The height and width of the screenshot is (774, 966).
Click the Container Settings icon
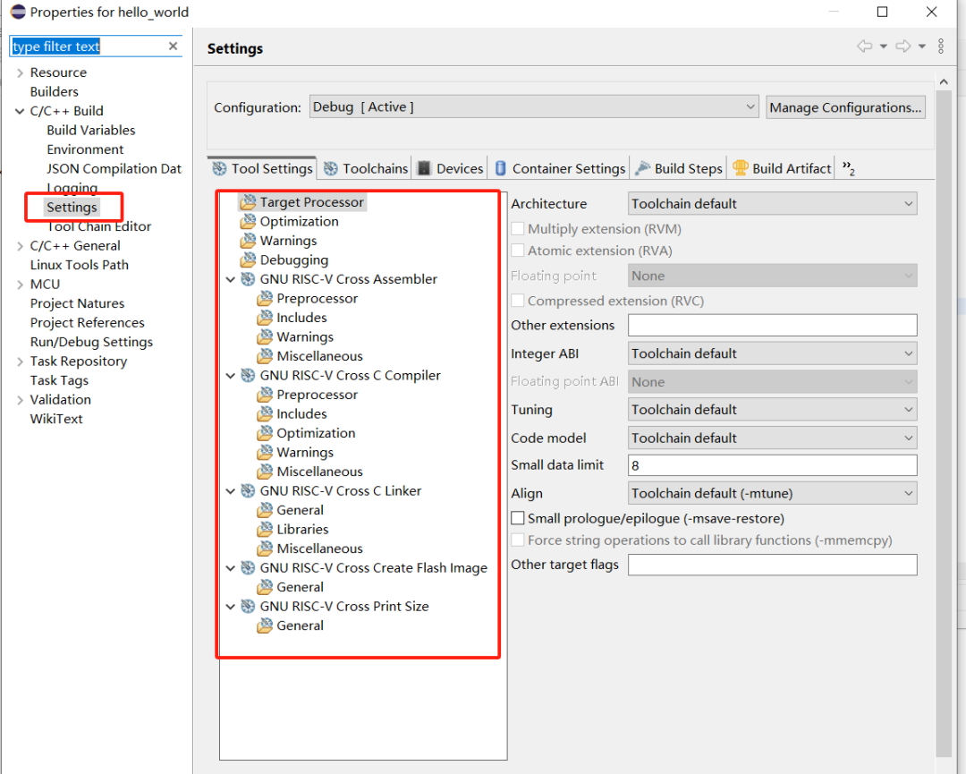pyautogui.click(x=501, y=168)
